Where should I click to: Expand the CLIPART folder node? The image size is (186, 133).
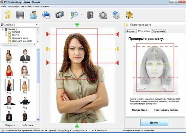(6, 32)
